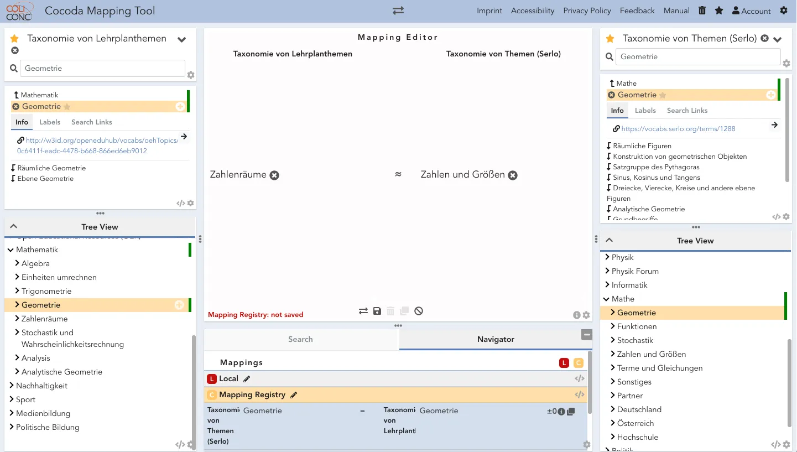797x452 pixels.
Task: Toggle the Mapping Registry pencil icon
Action: point(294,395)
